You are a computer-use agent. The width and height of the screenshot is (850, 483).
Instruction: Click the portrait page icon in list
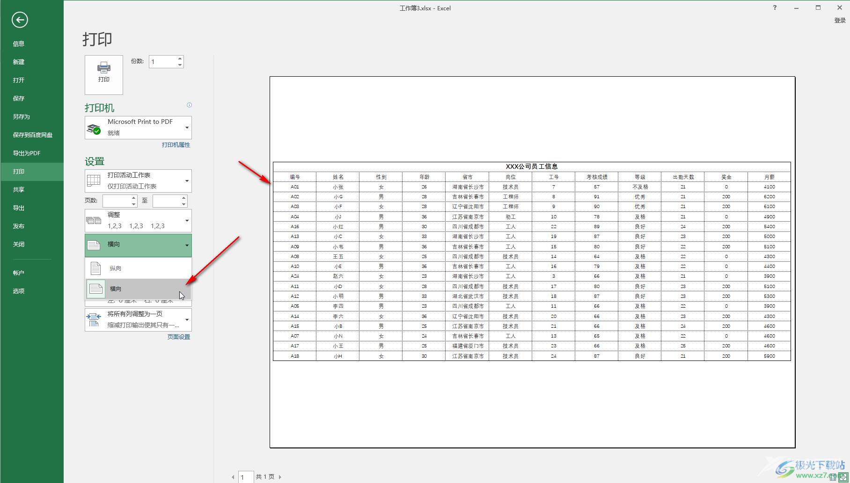pyautogui.click(x=96, y=268)
